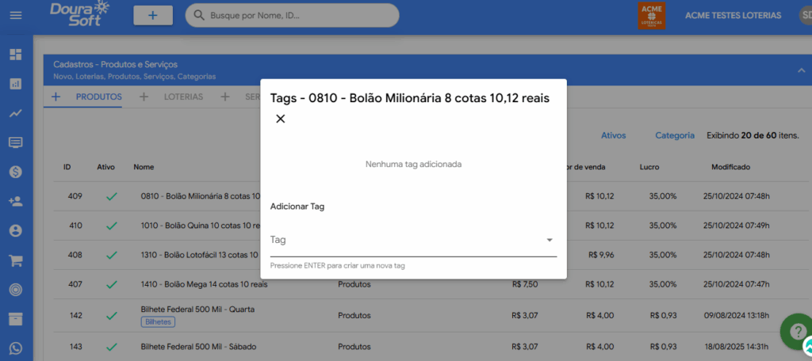Switch to the LOTERIAS tab
The image size is (812, 361).
(x=183, y=97)
